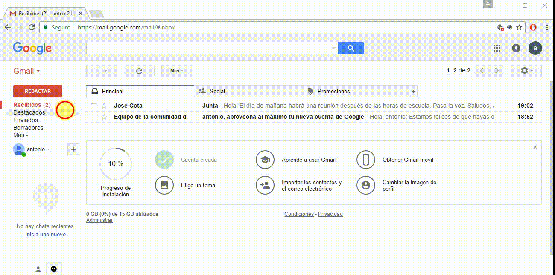Tick the select-all checkbox in the toolbar
This screenshot has width=555, height=275.
pos(98,71)
